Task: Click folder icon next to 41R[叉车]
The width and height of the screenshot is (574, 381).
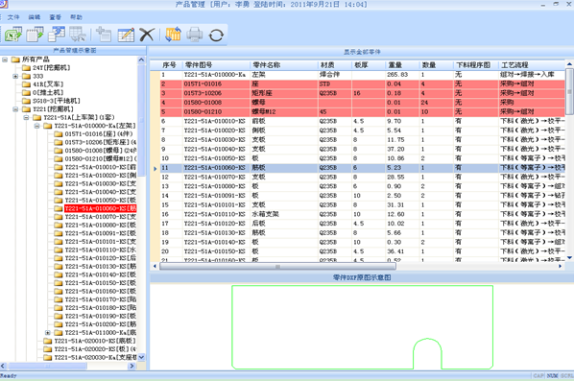Action: (26, 84)
